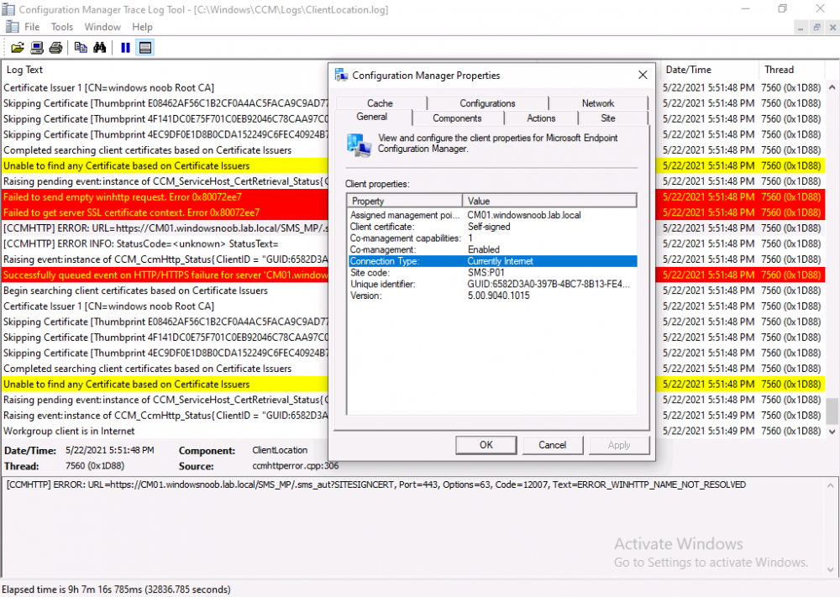Open the File menu
840x597 pixels.
(x=32, y=27)
